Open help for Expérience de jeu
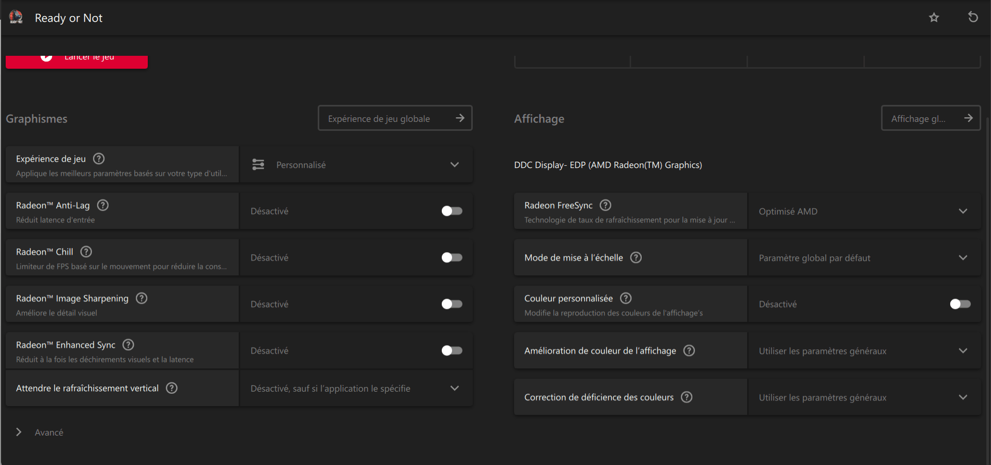Screen dimensions: 991x465 99,159
